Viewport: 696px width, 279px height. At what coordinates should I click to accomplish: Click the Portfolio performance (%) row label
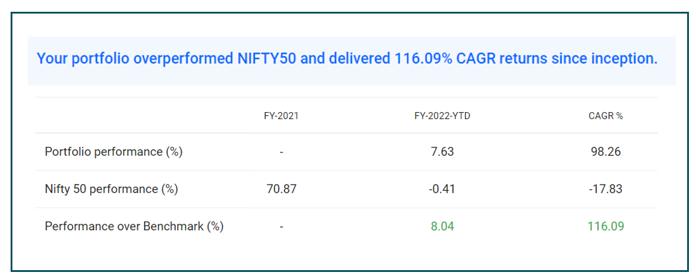113,152
